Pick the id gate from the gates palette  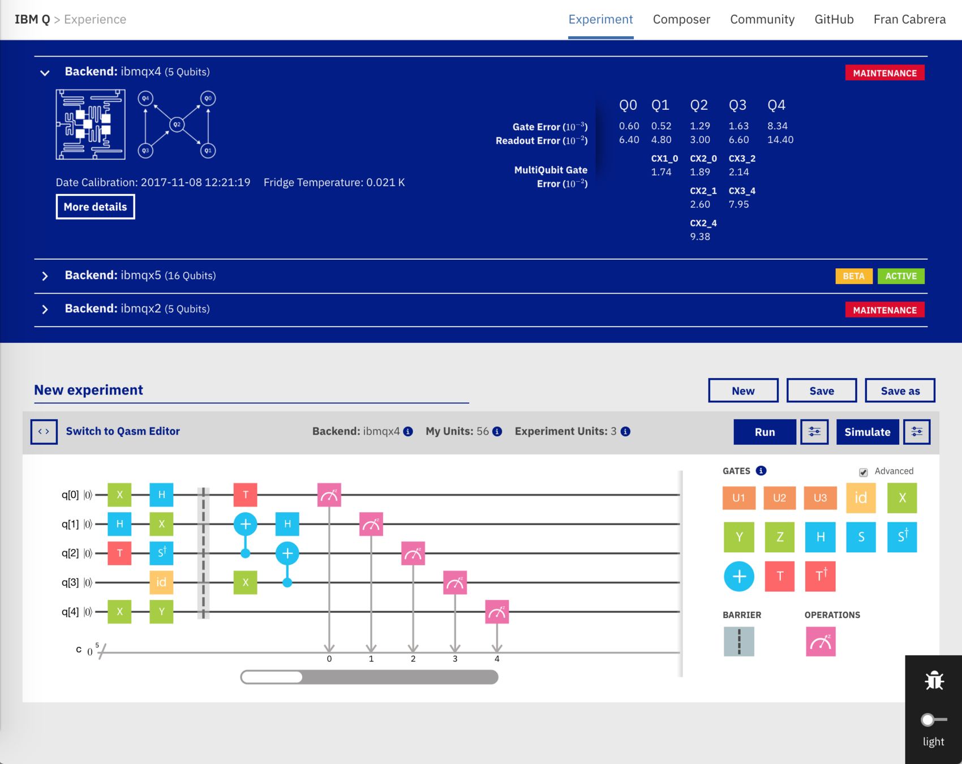click(861, 498)
